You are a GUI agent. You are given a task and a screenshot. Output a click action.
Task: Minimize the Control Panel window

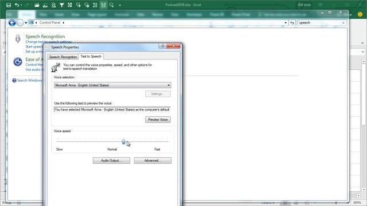[x=322, y=13]
